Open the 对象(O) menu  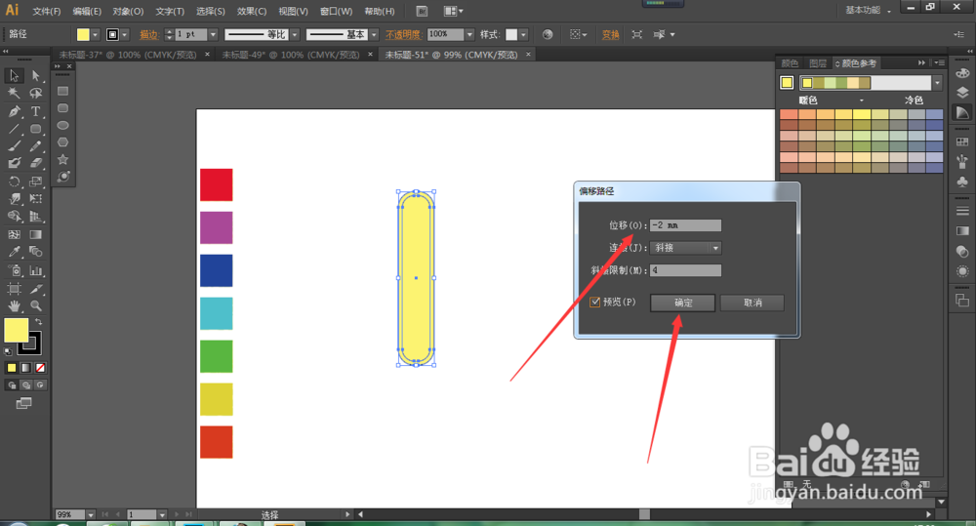[128, 11]
